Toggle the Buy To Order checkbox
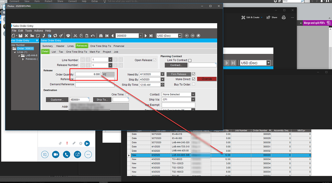This screenshot has width=332, height=183. point(194,84)
